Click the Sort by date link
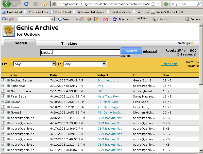 (x=169, y=64)
